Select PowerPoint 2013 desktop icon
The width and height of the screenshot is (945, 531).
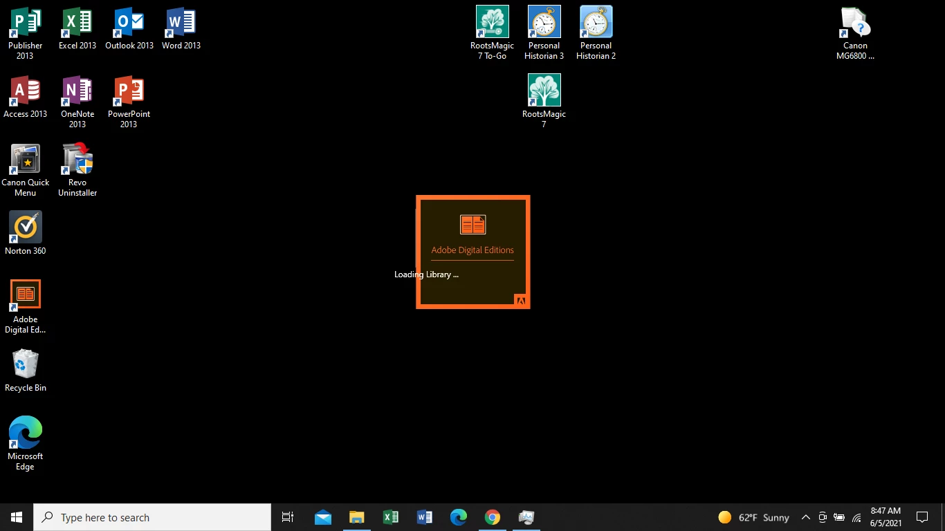[x=129, y=102]
